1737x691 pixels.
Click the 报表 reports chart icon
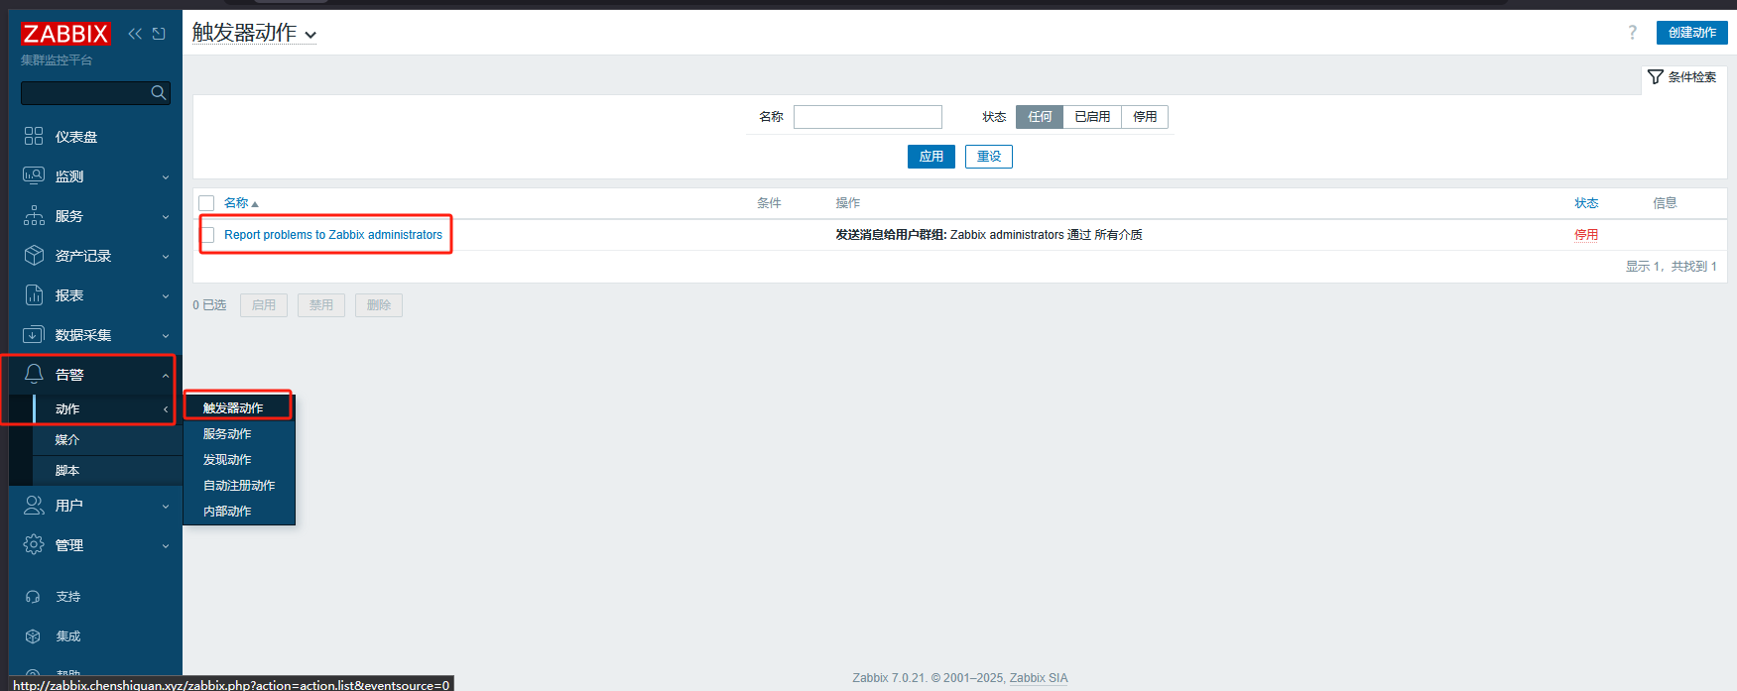[x=34, y=294]
